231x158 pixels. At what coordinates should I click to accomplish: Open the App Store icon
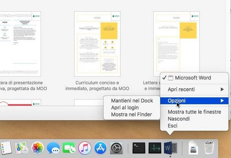click(100, 148)
